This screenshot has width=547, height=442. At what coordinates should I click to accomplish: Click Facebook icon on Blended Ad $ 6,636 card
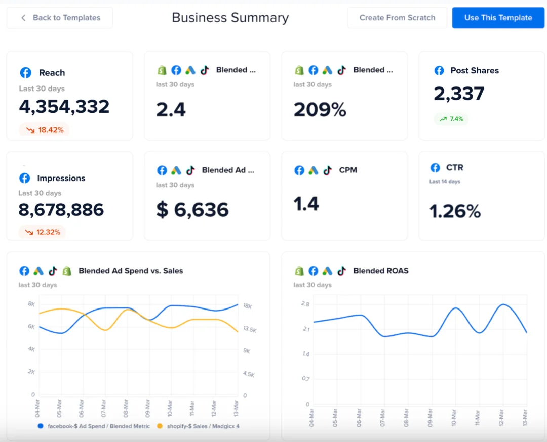tap(162, 170)
